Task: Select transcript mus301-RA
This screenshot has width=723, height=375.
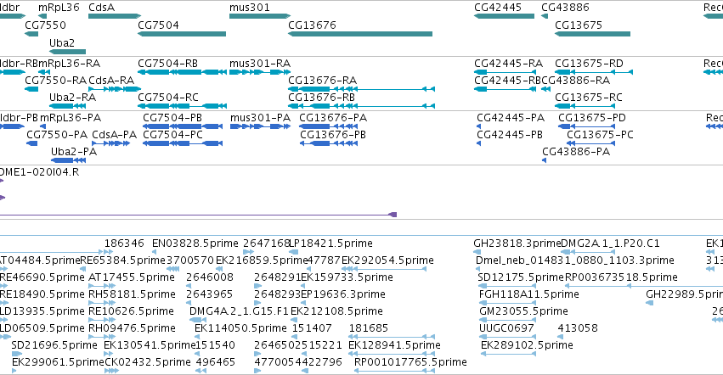Action: click(260, 64)
